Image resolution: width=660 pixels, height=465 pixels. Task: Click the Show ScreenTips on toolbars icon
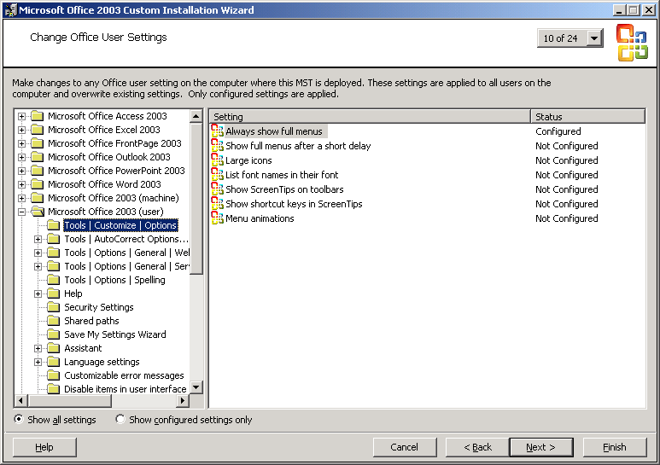pos(217,189)
